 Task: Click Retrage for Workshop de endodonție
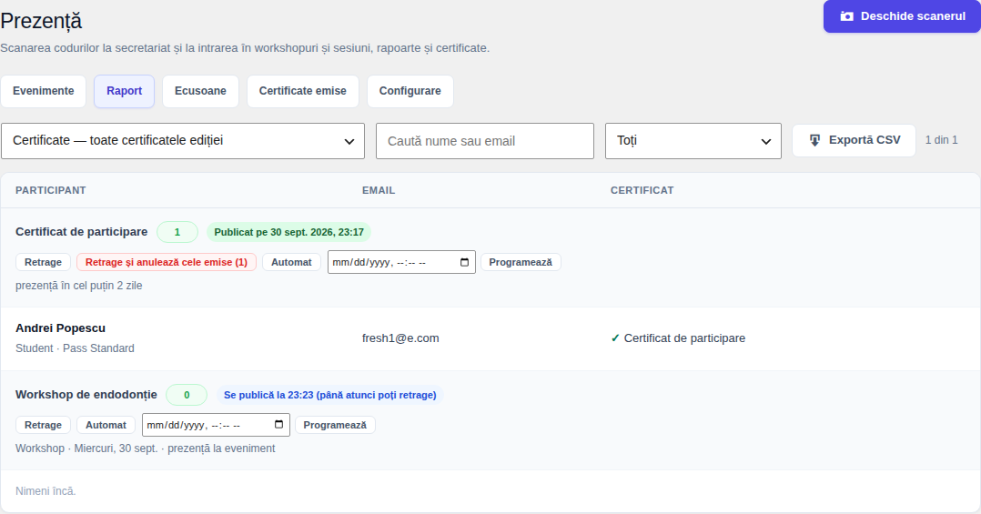pos(43,425)
